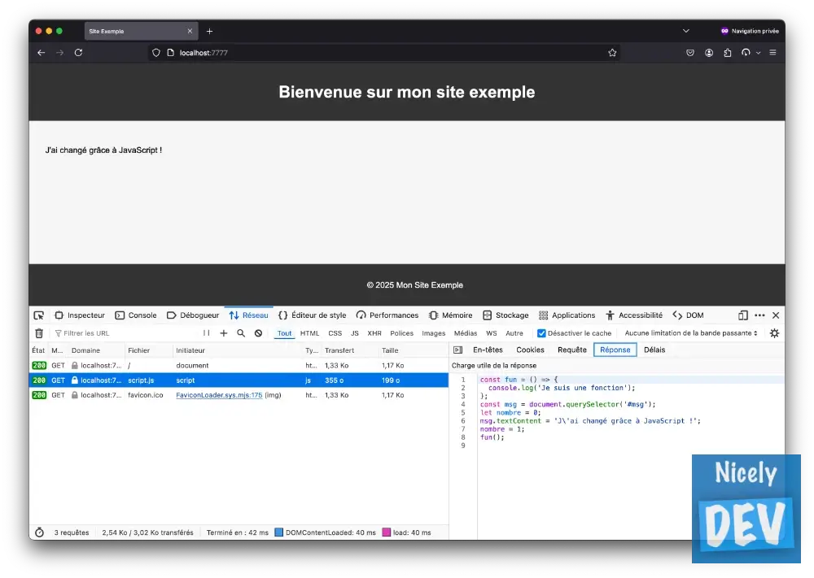This screenshot has height=578, width=814.
Task: Sort by the Fichier column header
Action: tap(148, 350)
